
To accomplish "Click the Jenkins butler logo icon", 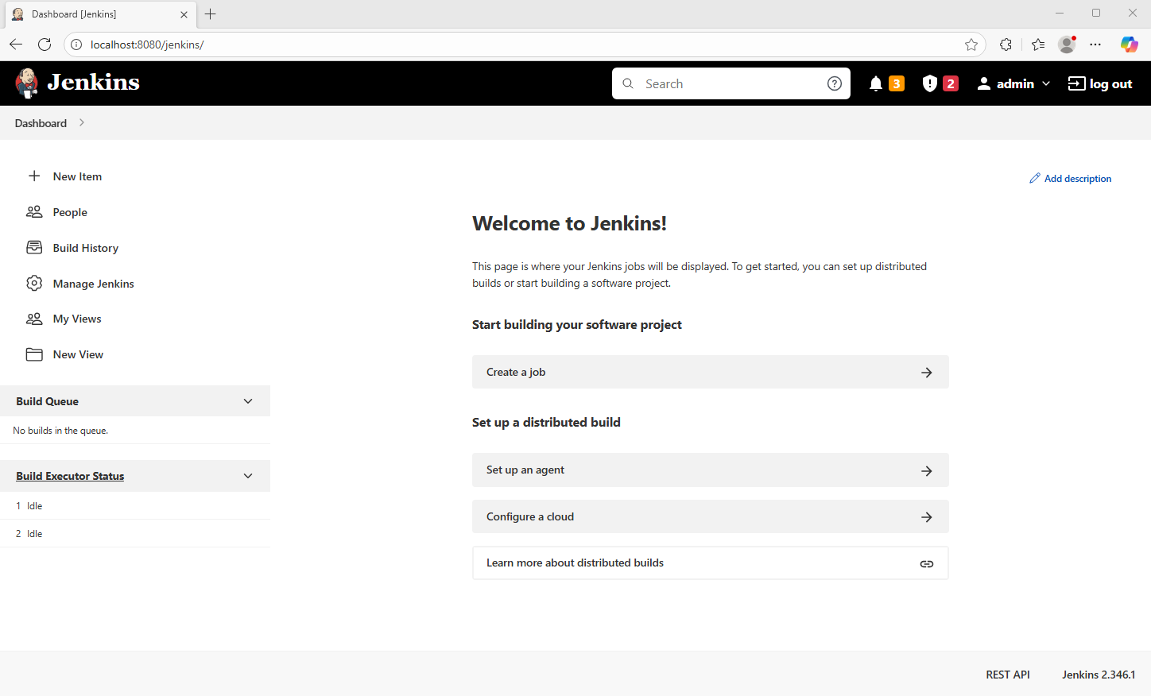I will point(27,83).
